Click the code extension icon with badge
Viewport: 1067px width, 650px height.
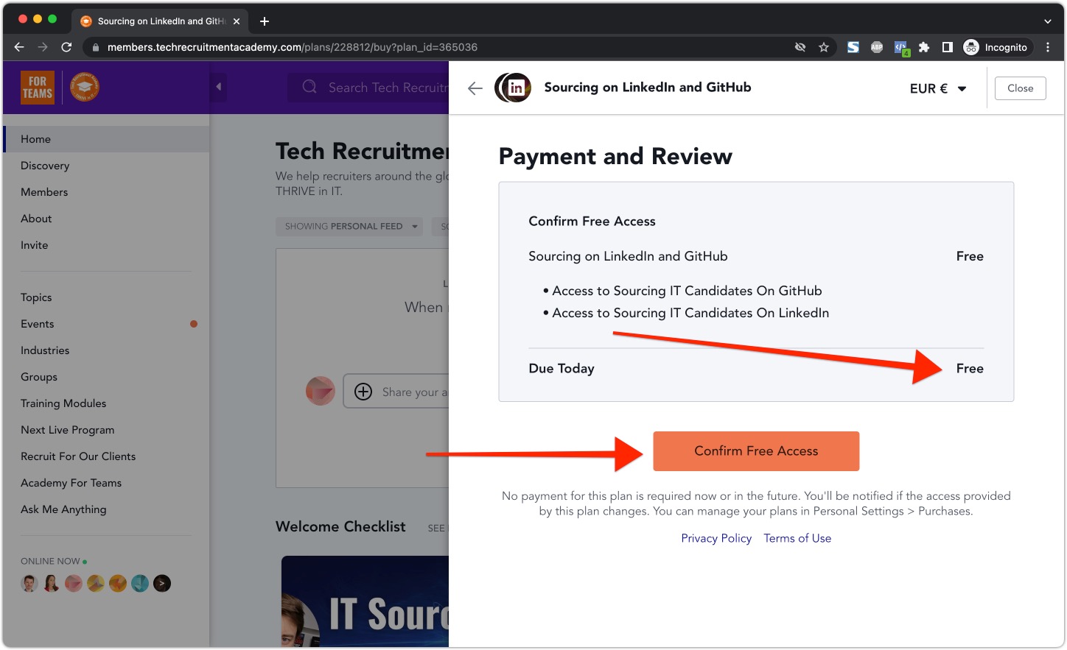901,48
